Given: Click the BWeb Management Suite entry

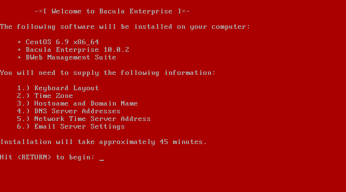Looking at the screenshot, I should (x=71, y=57).
